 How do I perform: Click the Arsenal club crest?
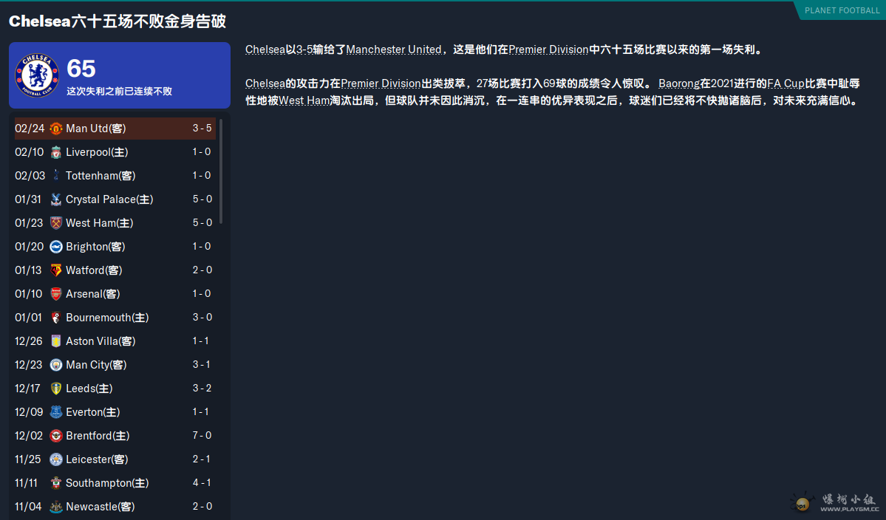point(56,294)
